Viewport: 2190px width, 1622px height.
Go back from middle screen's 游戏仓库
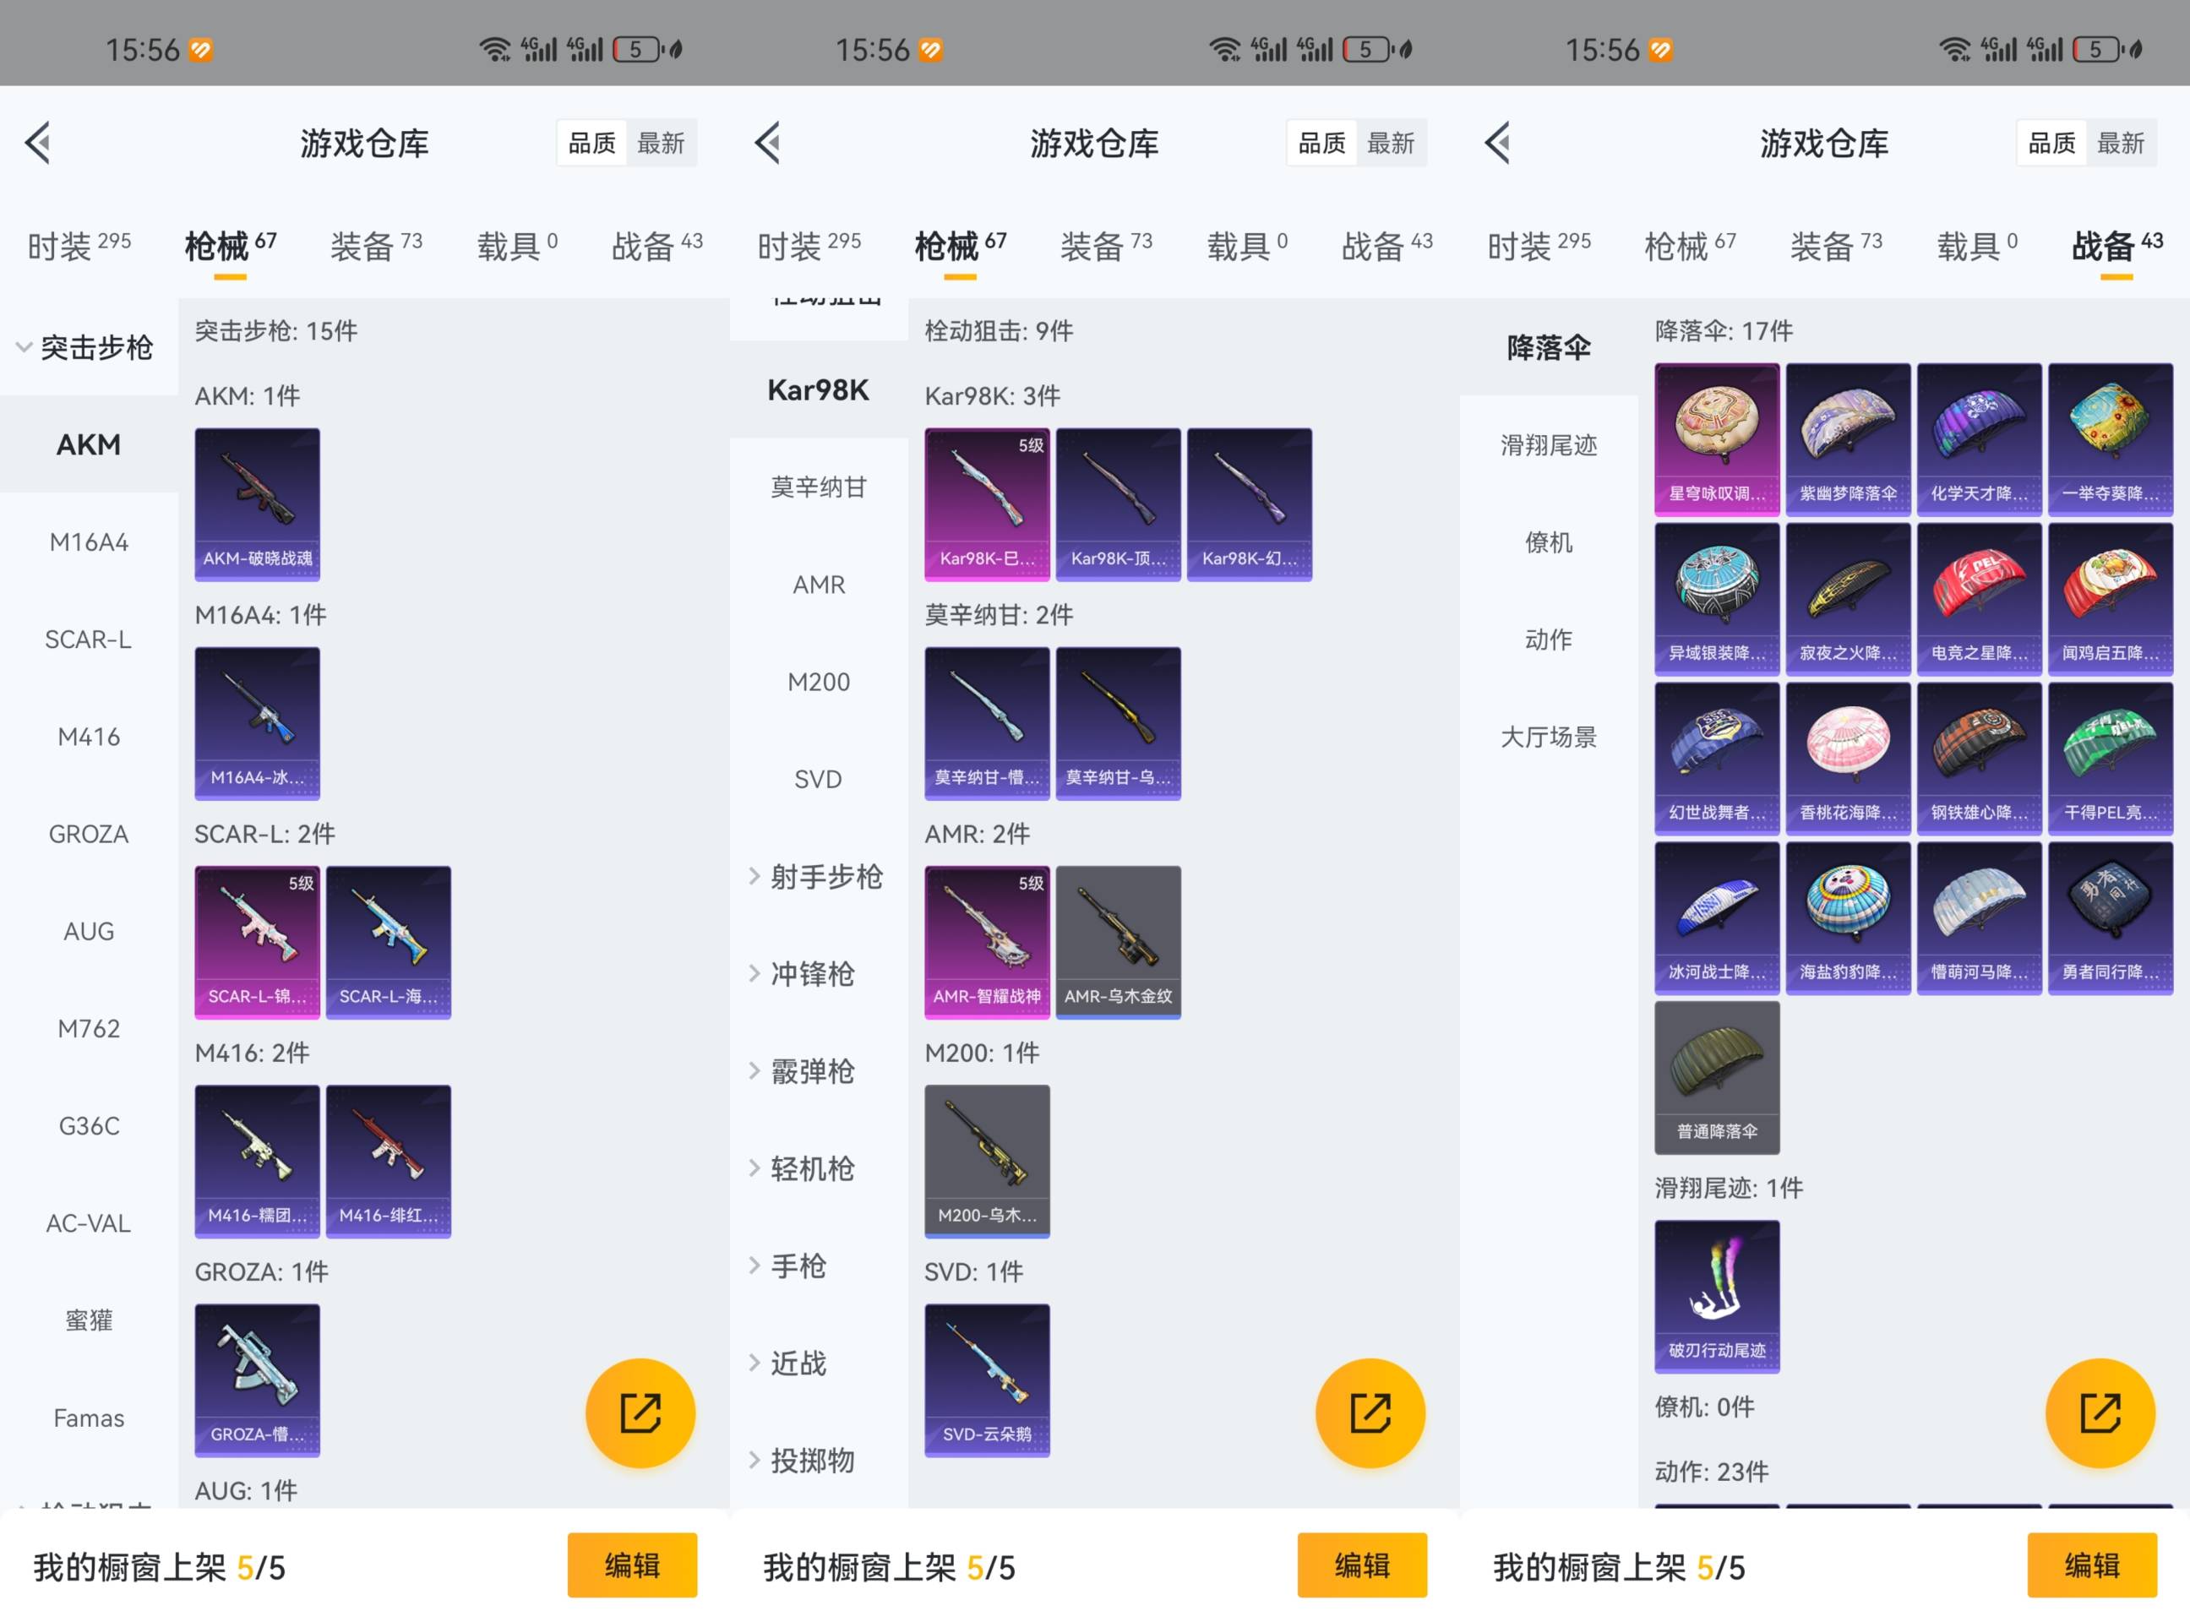(767, 144)
